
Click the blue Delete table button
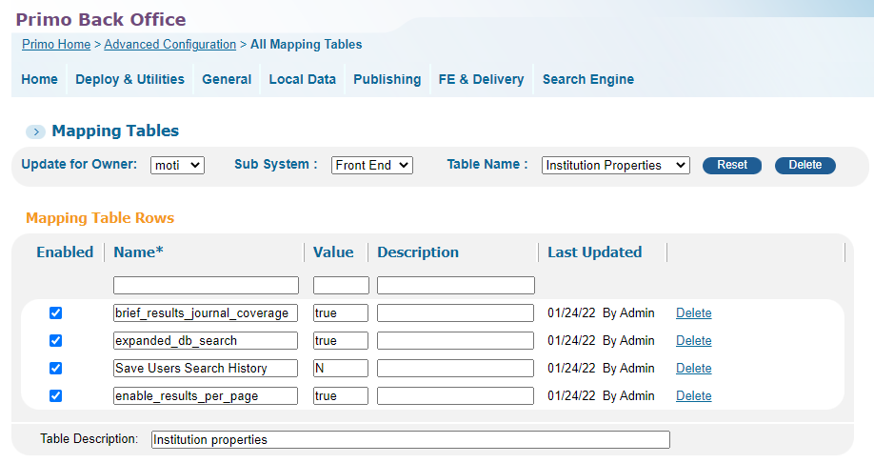(x=804, y=165)
